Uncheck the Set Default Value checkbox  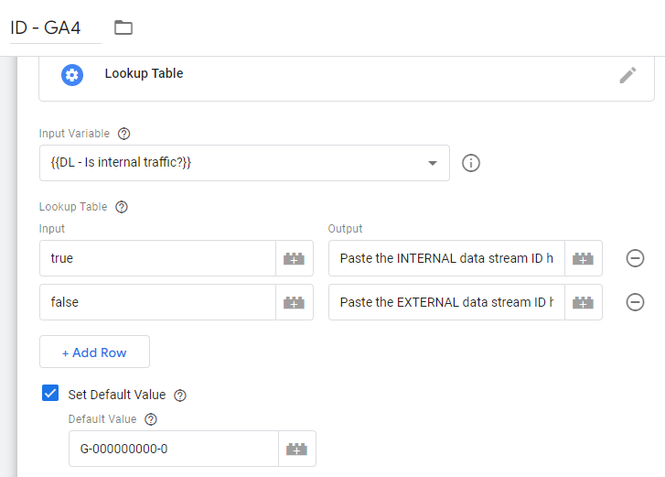51,394
